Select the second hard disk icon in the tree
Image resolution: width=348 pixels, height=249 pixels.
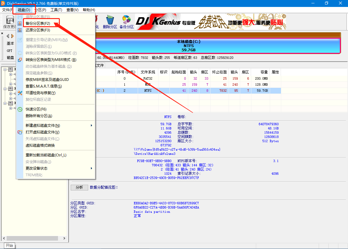coord(11,89)
